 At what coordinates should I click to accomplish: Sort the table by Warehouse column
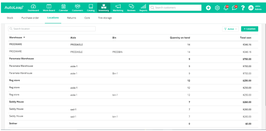click(17, 38)
